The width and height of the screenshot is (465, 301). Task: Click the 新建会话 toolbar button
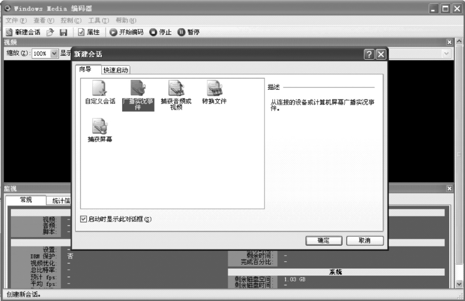coord(23,32)
